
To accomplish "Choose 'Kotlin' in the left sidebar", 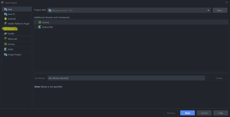I will [x=10, y=49].
